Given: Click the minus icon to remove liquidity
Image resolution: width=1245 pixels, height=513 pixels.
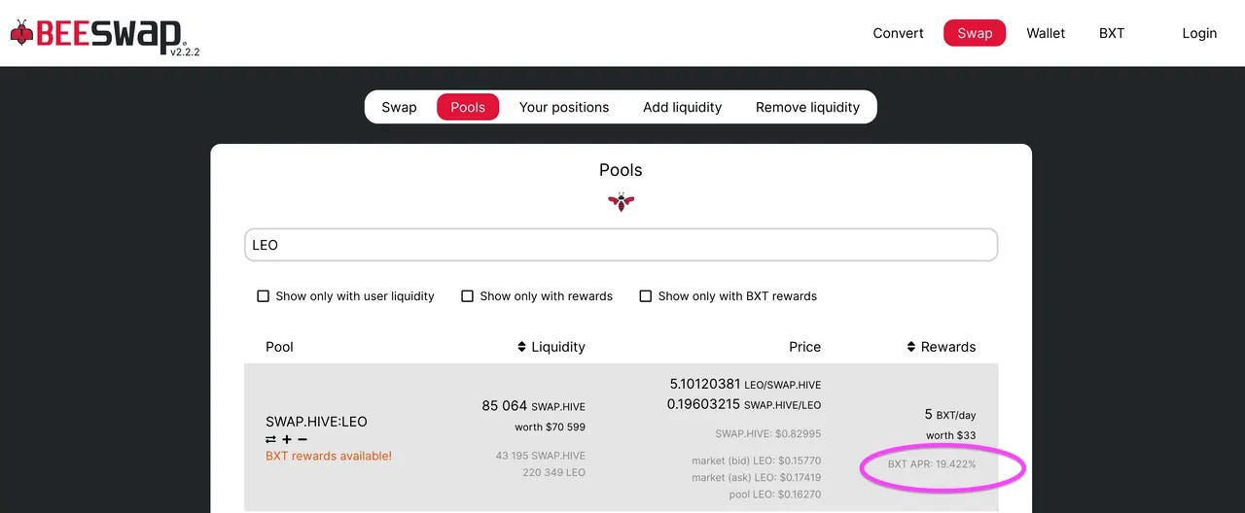Looking at the screenshot, I should (302, 440).
